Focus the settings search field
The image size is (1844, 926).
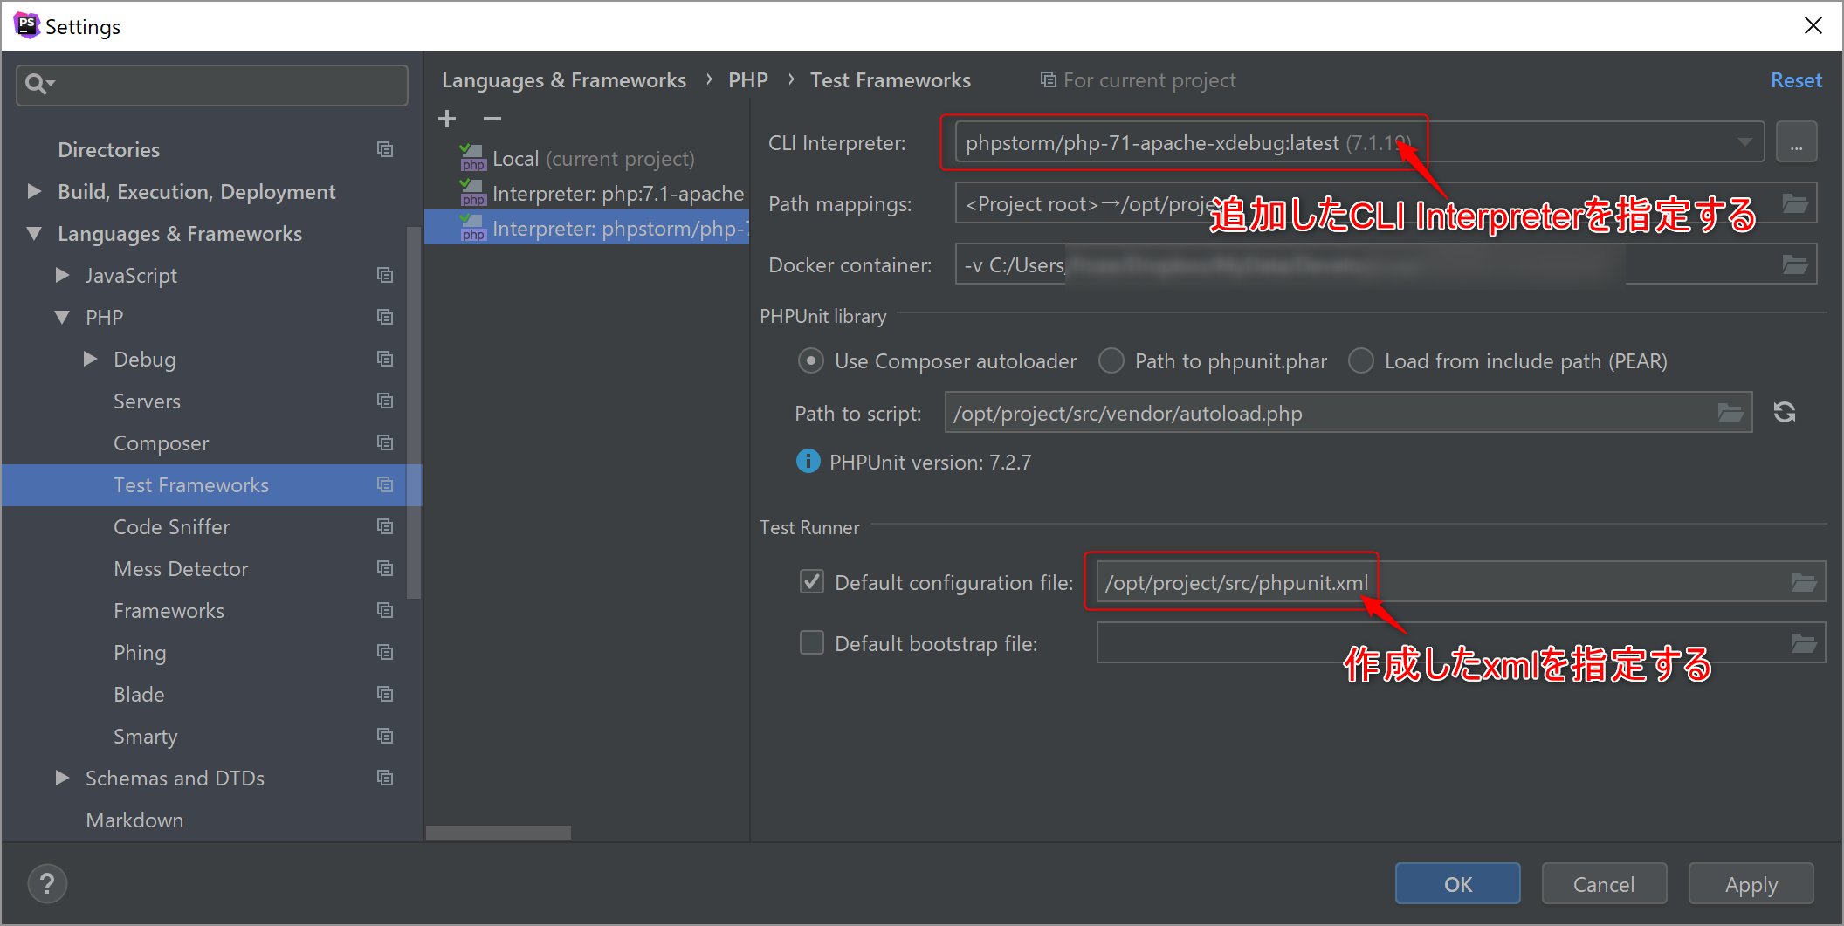212,85
